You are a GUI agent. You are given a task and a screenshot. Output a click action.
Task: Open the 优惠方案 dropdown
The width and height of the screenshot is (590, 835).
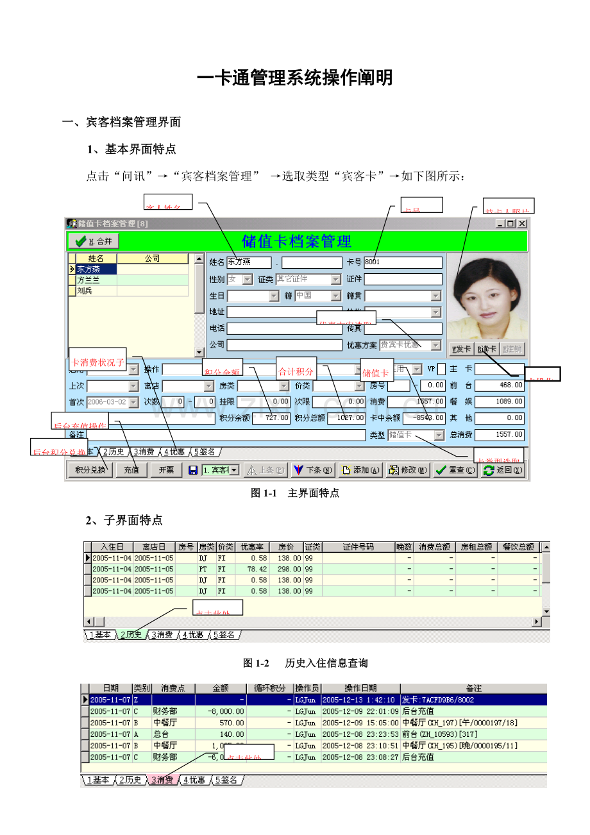click(436, 346)
